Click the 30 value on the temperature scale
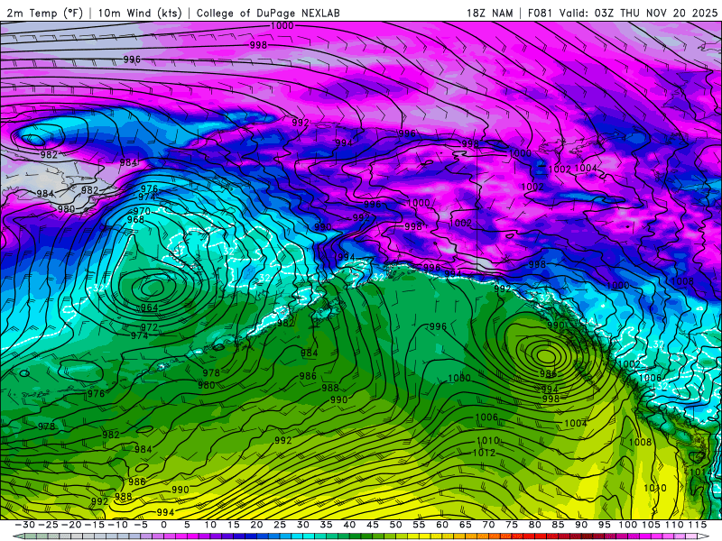722x541 pixels. (x=303, y=525)
